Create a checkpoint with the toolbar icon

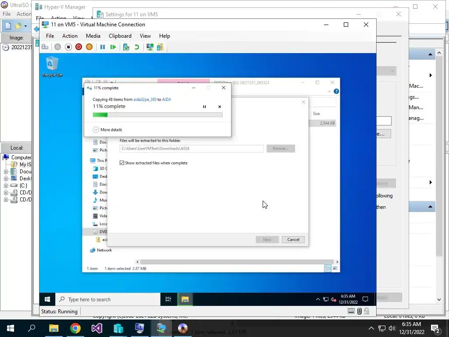[x=126, y=47]
